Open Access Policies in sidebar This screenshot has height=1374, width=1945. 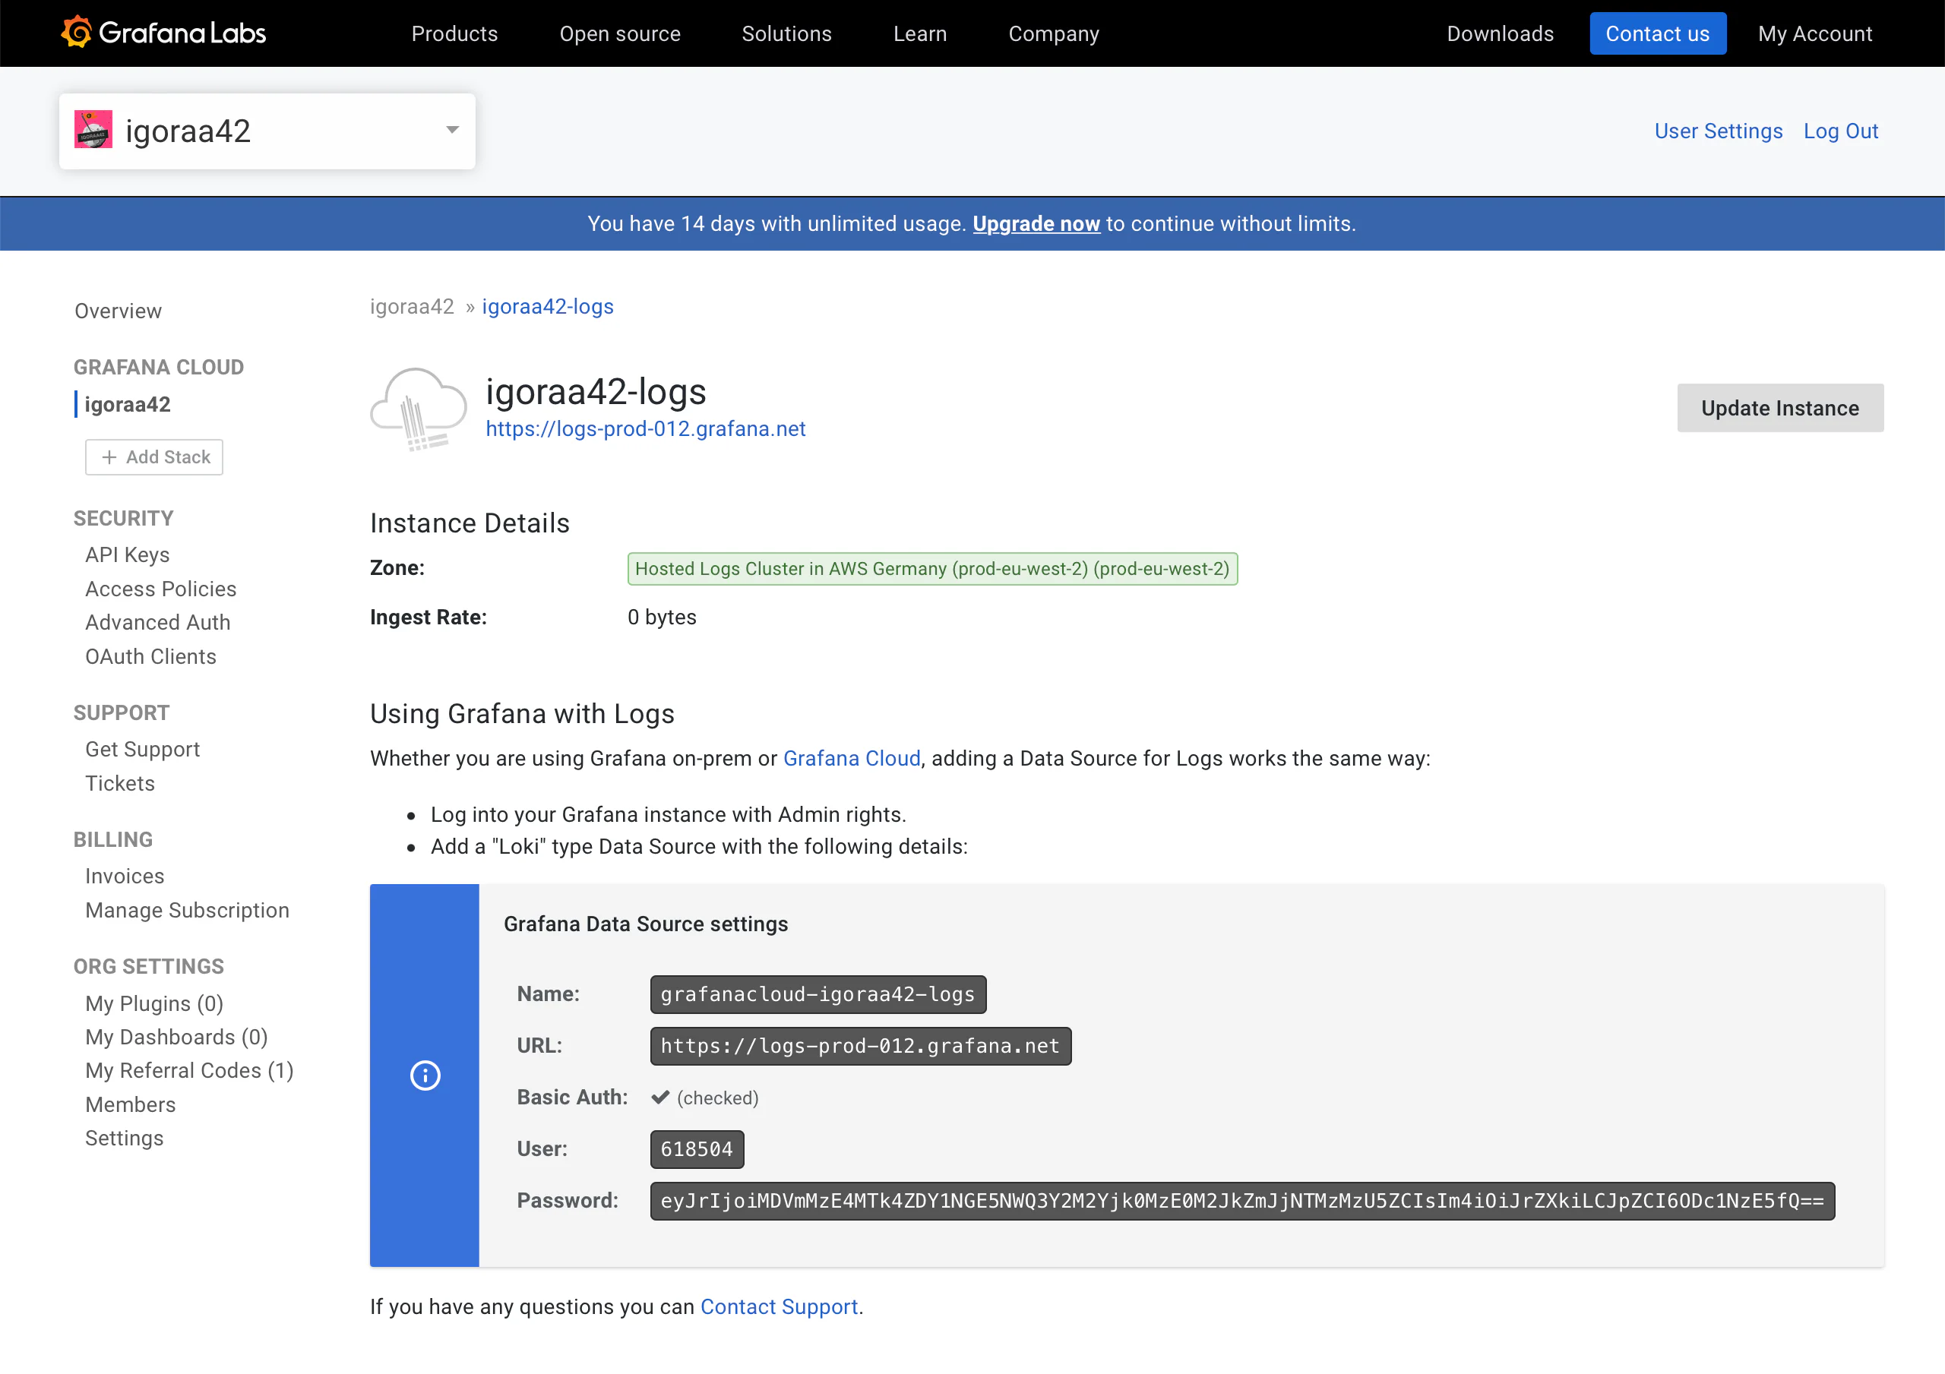pyautogui.click(x=160, y=589)
